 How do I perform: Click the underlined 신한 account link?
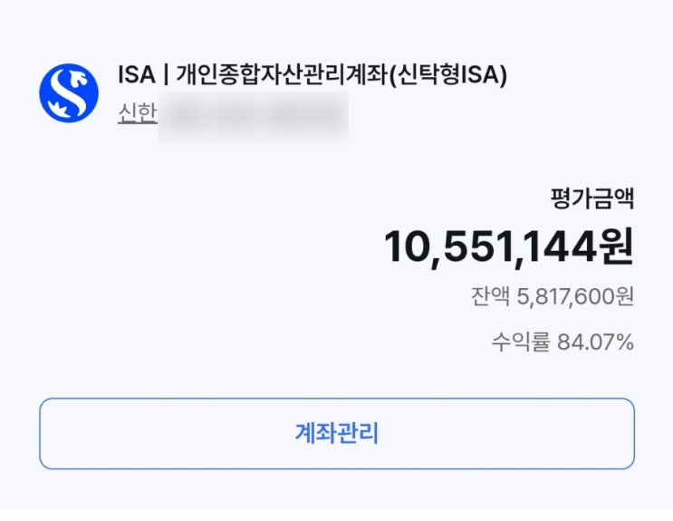pos(137,115)
